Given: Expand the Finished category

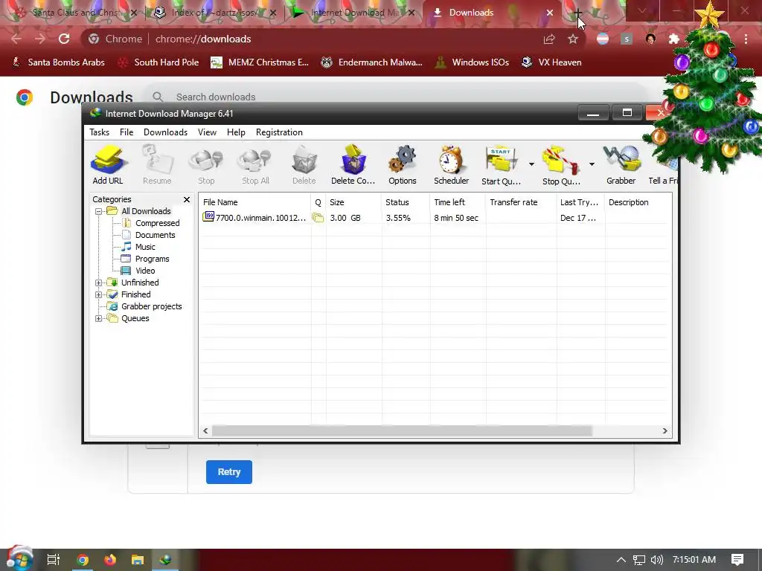Looking at the screenshot, I should point(99,294).
